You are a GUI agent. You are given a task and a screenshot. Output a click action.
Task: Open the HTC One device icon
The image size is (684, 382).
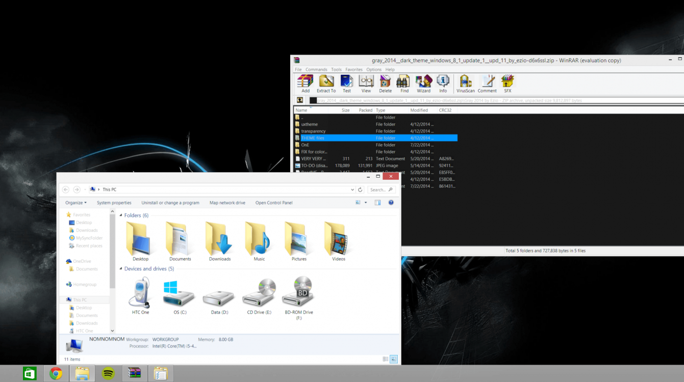[x=140, y=295]
